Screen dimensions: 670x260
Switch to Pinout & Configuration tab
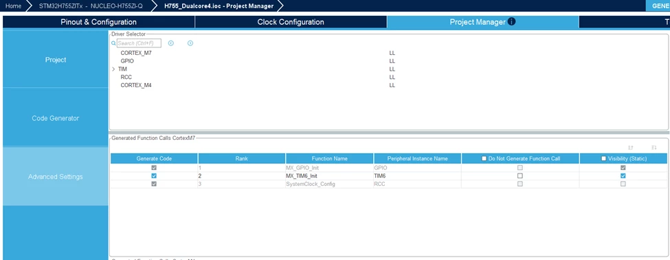(x=99, y=22)
